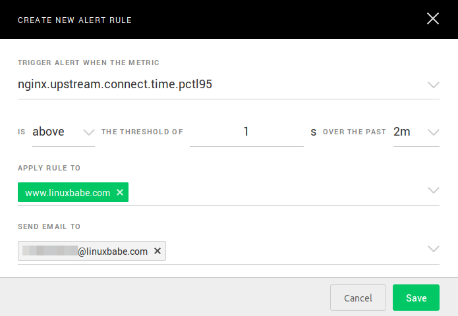Viewport: 458px width, 316px height.
Task: Save the new alert rule
Action: [x=416, y=298]
